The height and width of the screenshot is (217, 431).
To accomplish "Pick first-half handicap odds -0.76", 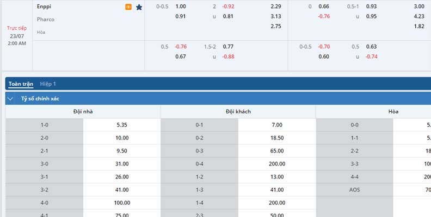I will (x=324, y=16).
